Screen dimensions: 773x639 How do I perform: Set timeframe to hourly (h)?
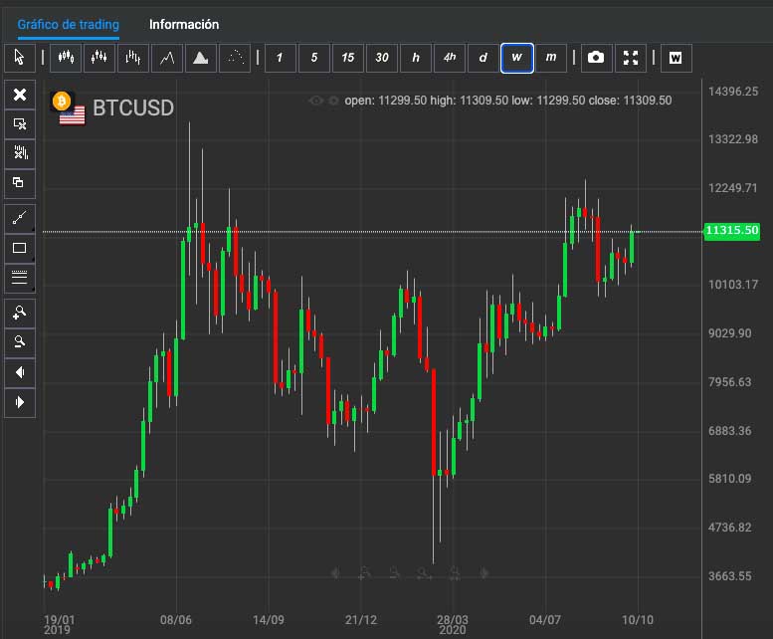click(416, 58)
